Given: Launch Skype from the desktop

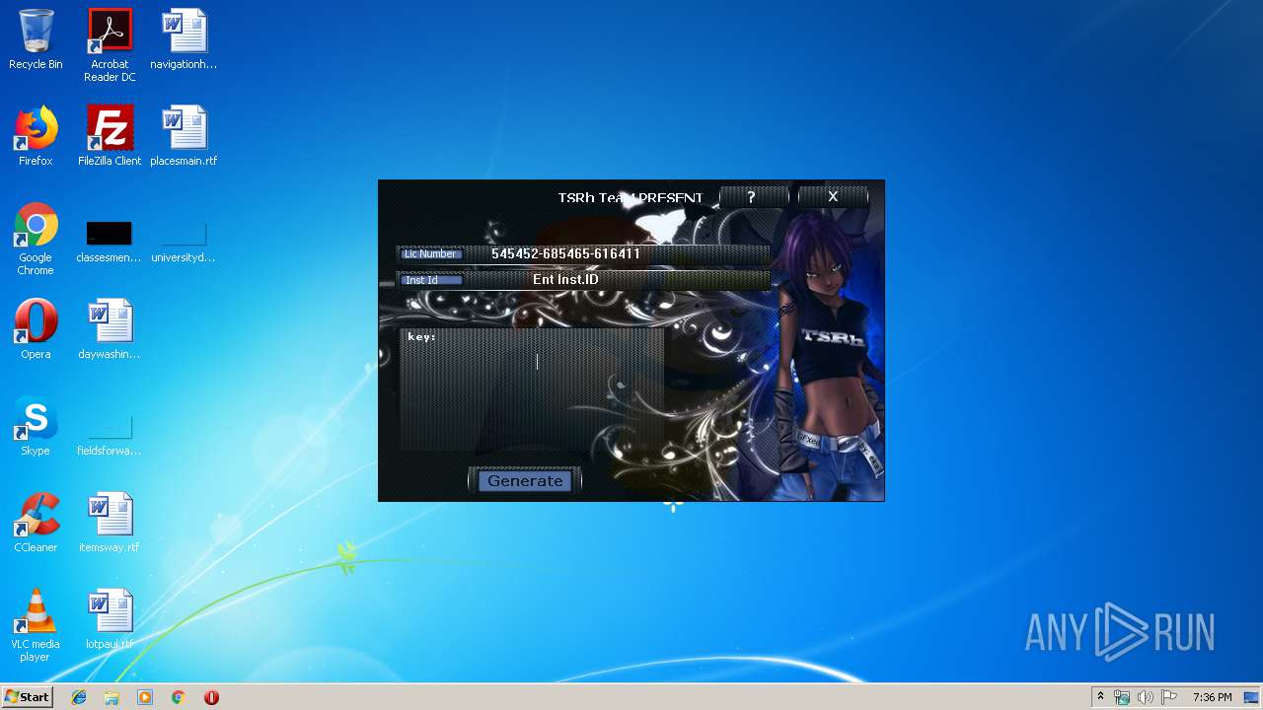Looking at the screenshot, I should click(x=36, y=426).
